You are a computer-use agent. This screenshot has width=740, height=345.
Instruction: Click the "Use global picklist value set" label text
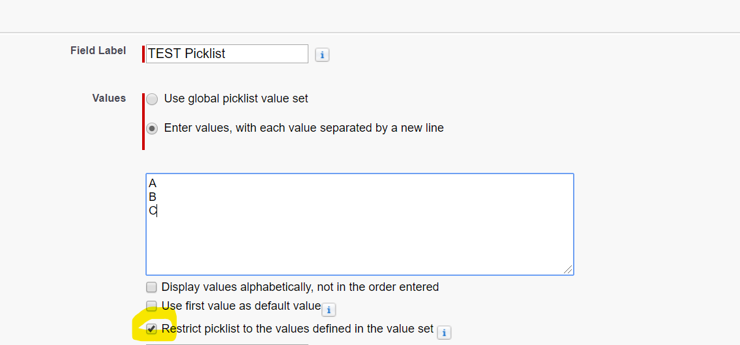pyautogui.click(x=236, y=99)
